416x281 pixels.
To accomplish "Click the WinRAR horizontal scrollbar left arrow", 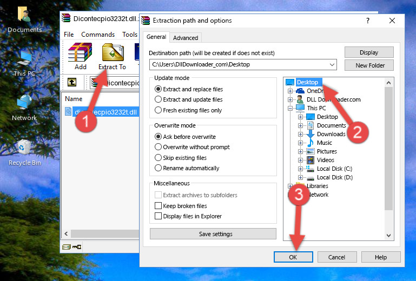I will click(x=67, y=233).
